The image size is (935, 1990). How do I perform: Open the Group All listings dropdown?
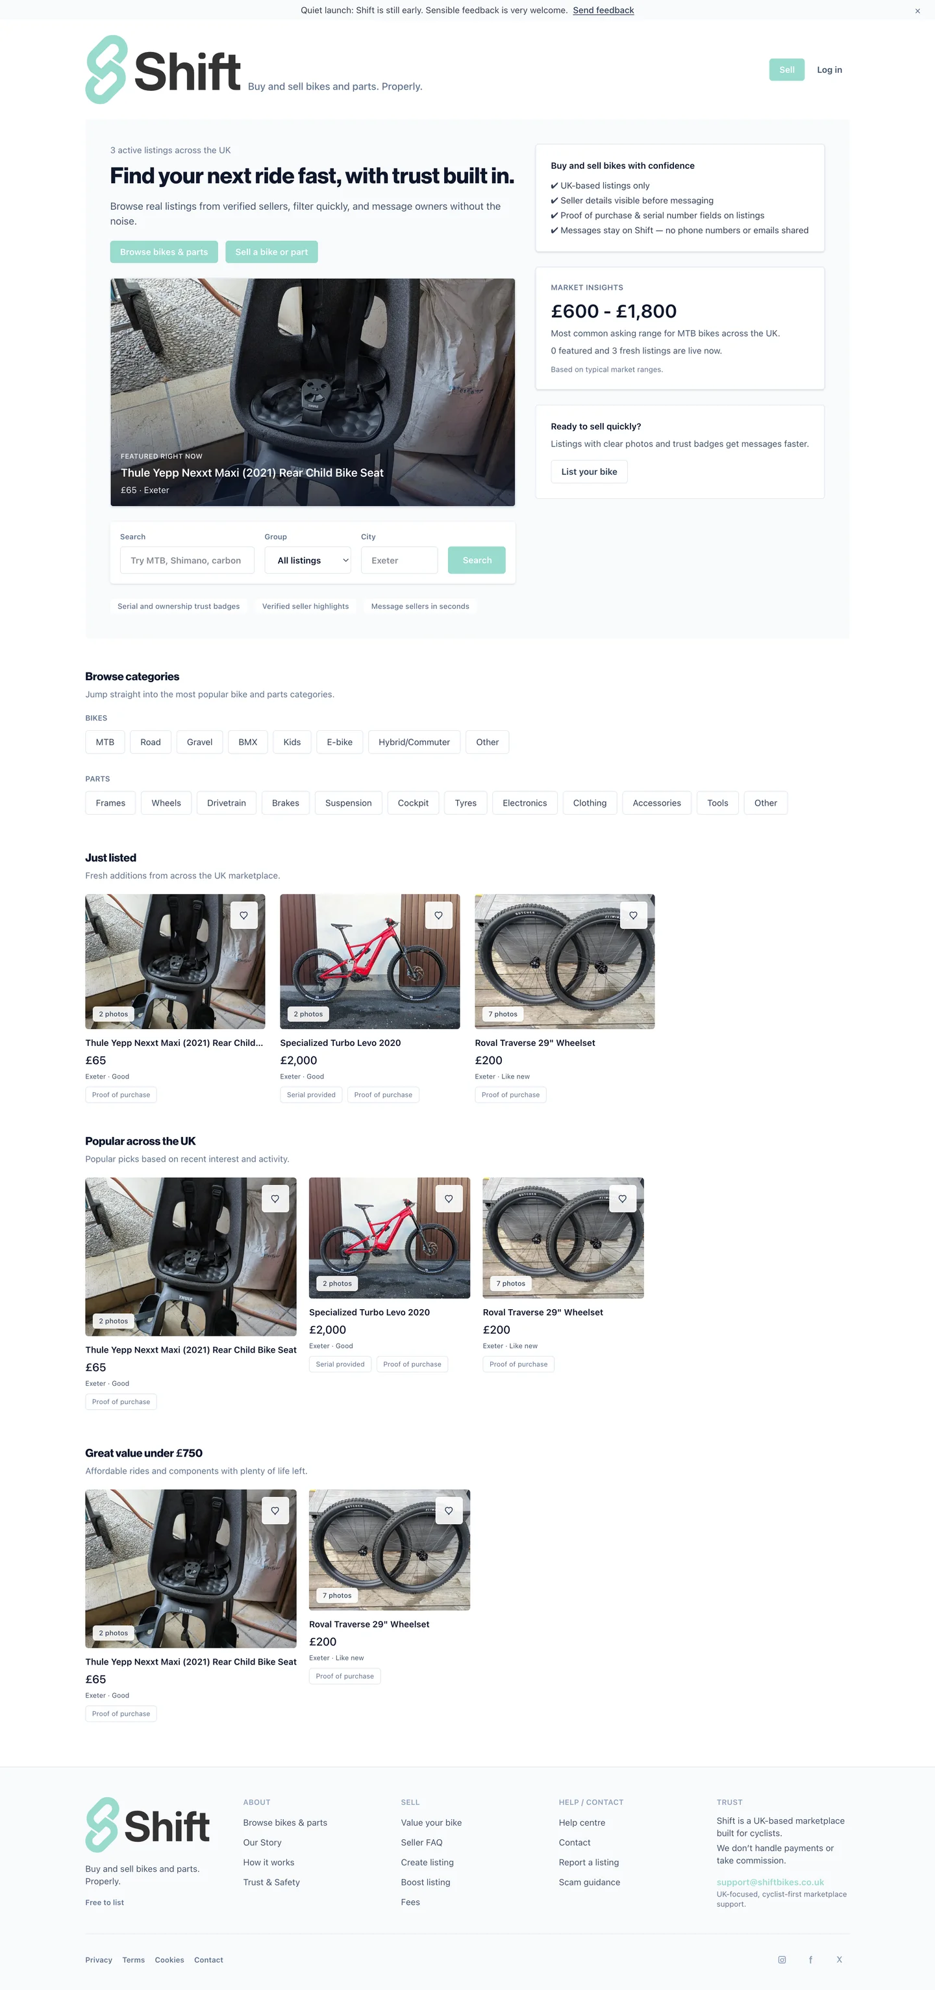click(308, 561)
